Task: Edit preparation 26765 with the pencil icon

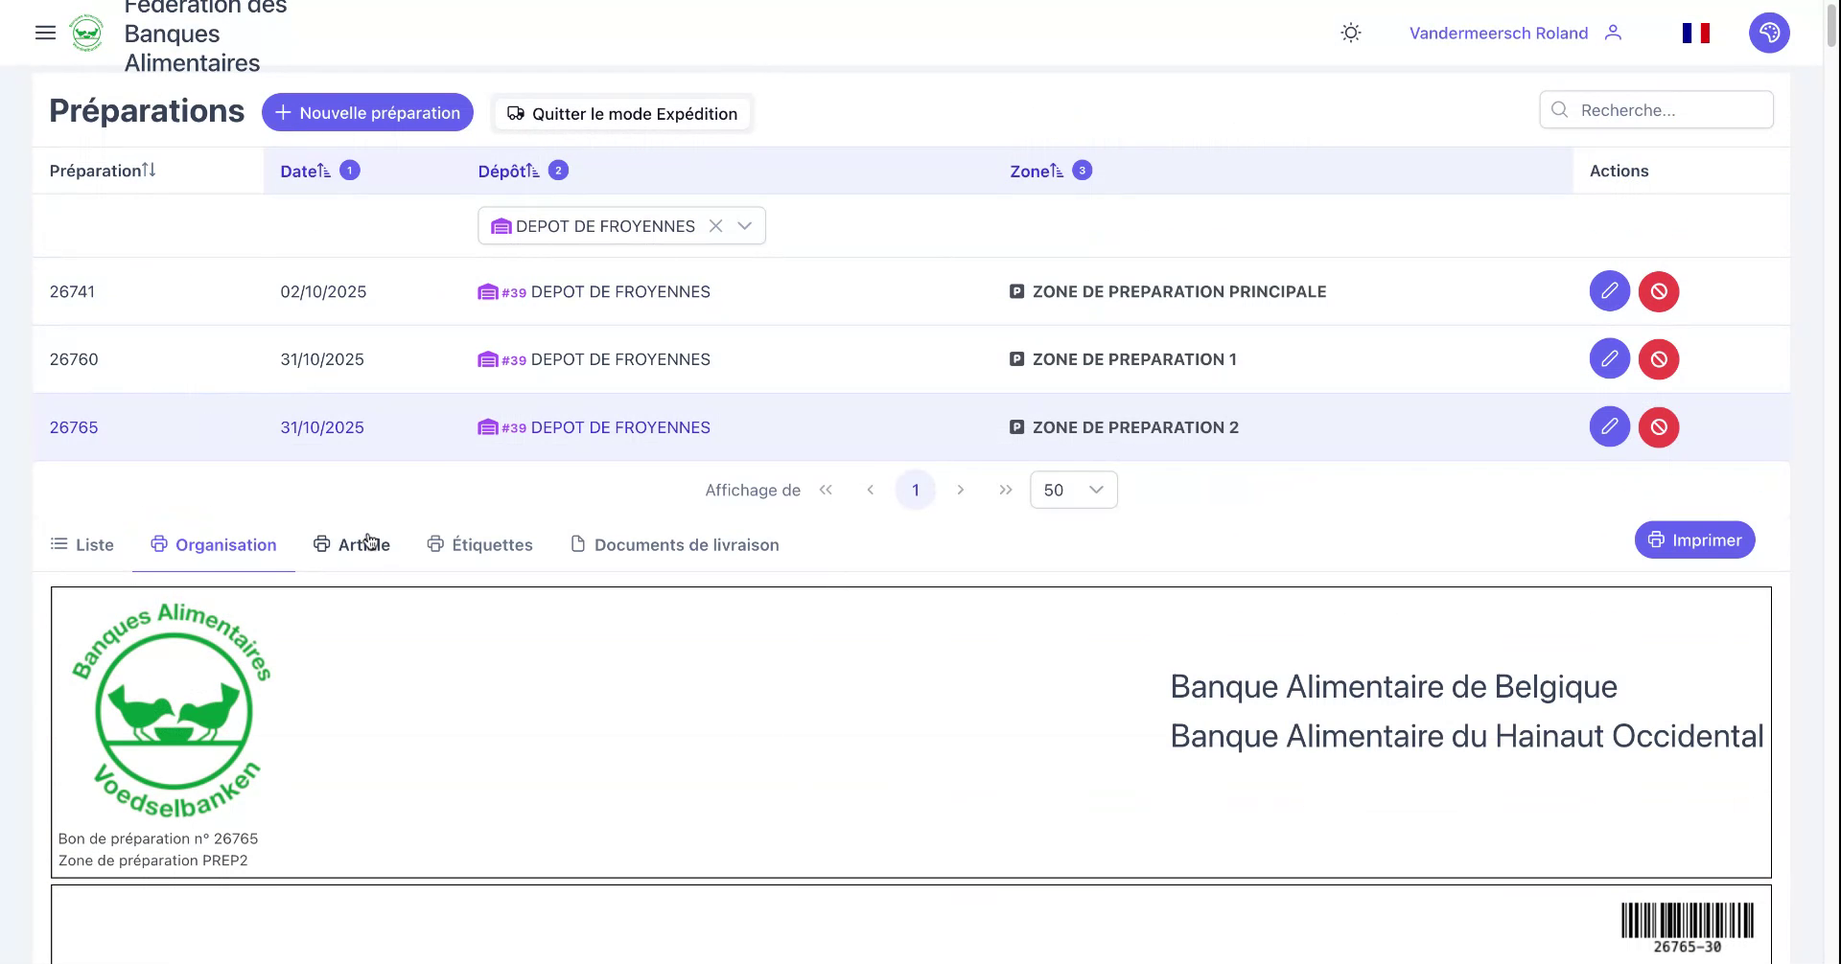Action: 1610,427
